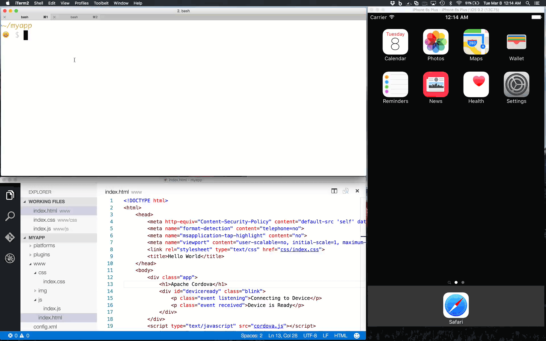The width and height of the screenshot is (546, 341).
Task: Expand the plugins folder
Action: (42, 255)
